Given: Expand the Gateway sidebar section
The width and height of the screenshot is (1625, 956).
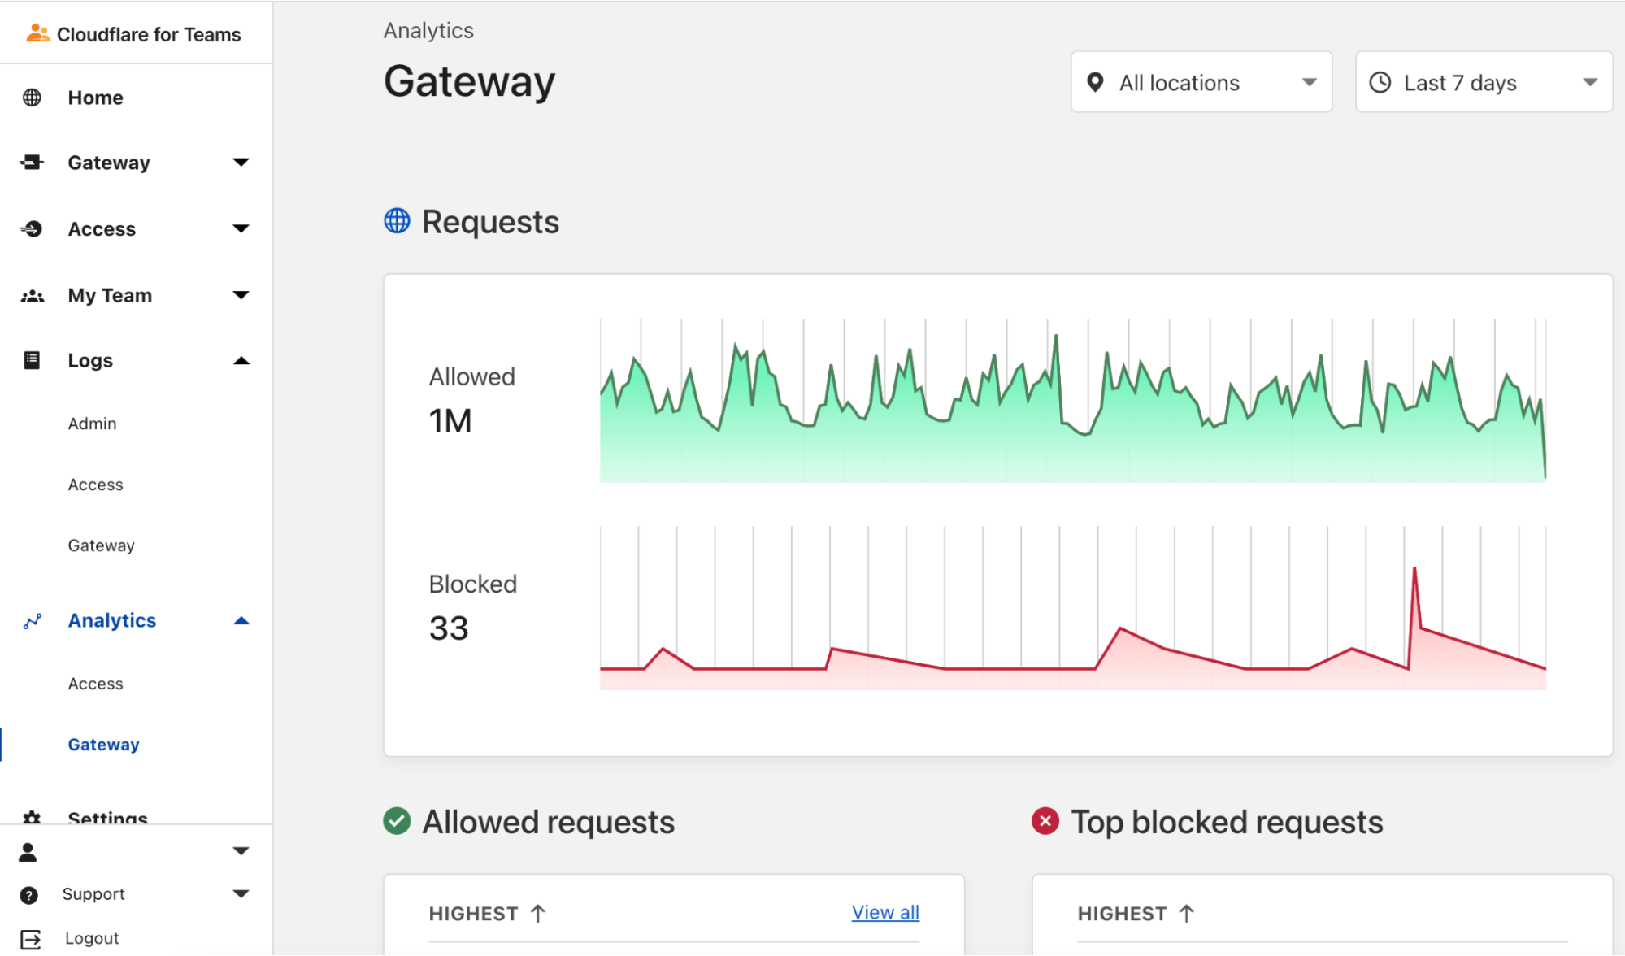Looking at the screenshot, I should click(241, 163).
